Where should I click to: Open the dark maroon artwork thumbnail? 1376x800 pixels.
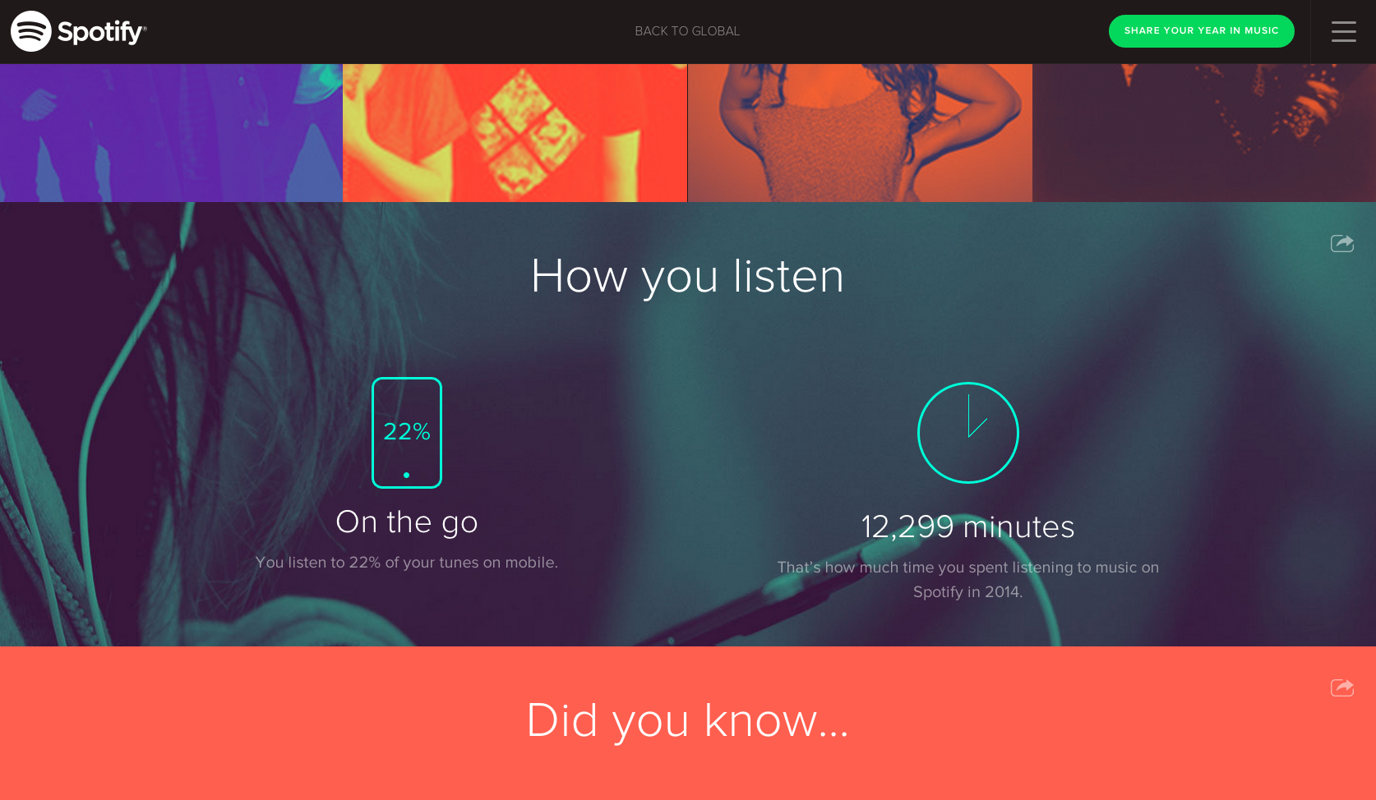pyautogui.click(x=1204, y=133)
